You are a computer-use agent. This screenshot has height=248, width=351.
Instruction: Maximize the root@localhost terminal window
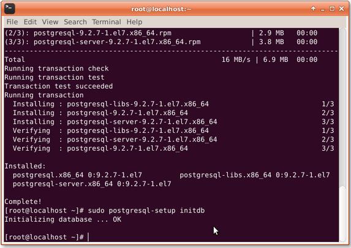(332, 9)
